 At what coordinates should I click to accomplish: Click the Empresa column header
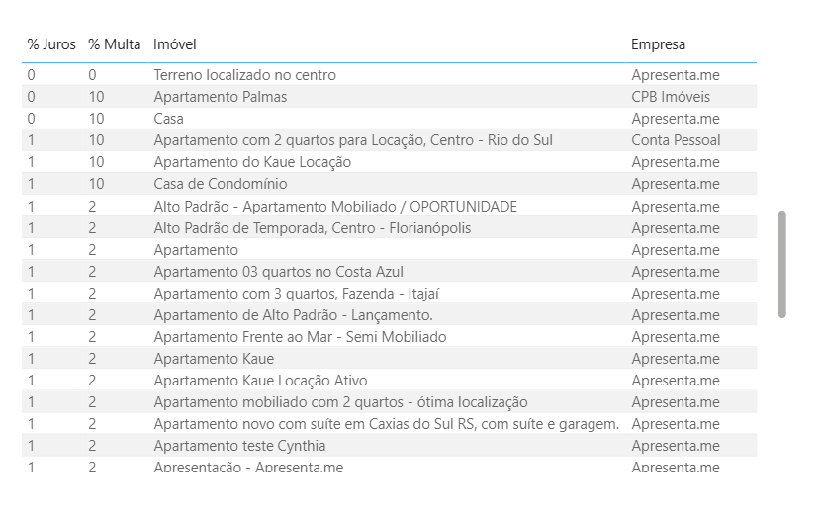(658, 44)
